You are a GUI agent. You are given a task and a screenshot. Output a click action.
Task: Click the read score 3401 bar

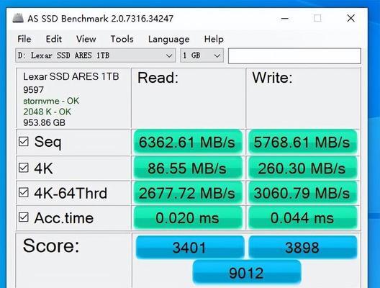tap(190, 247)
